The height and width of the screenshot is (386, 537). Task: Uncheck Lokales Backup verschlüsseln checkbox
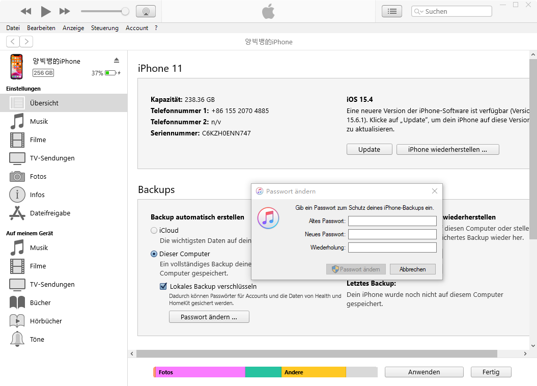[x=163, y=286]
